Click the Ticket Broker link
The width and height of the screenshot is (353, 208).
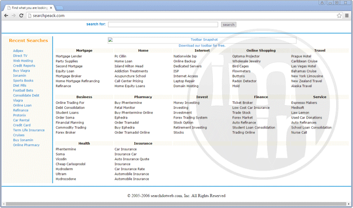pos(242,103)
